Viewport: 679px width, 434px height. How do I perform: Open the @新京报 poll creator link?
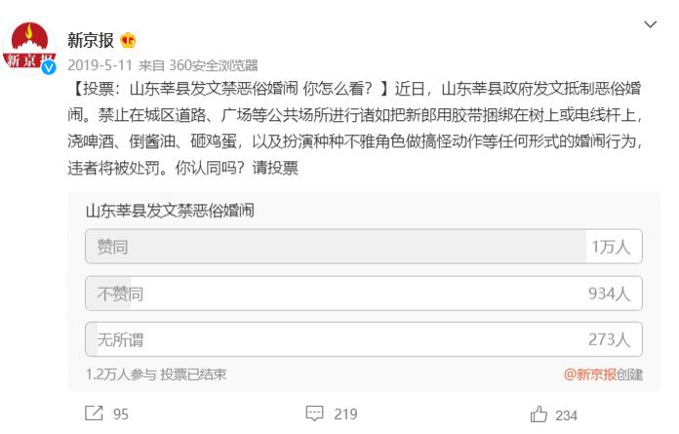[590, 375]
